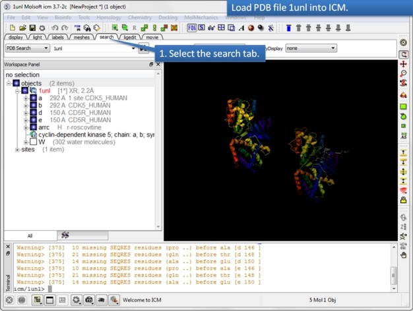Screen dimensions: 413x314
Task: Click the open file folder icon
Action: click(22, 28)
